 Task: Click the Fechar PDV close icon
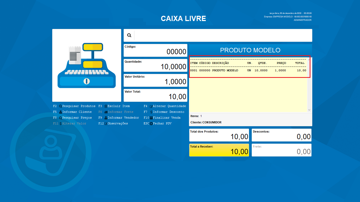click(x=151, y=124)
